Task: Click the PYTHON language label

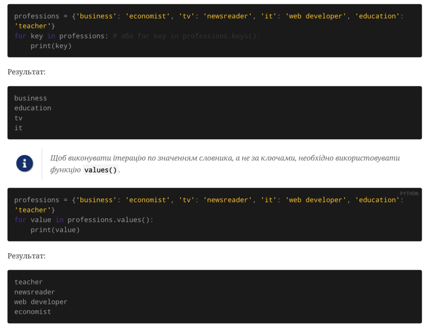Action: [x=409, y=194]
